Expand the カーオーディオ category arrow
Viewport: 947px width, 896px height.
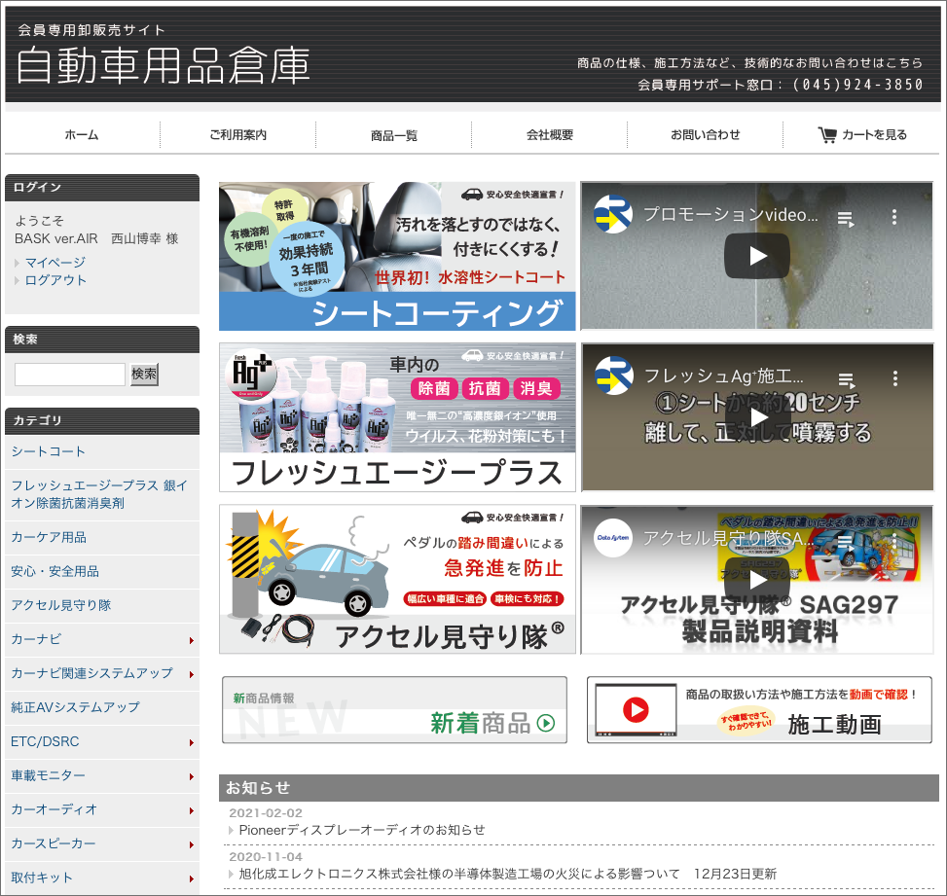(191, 810)
